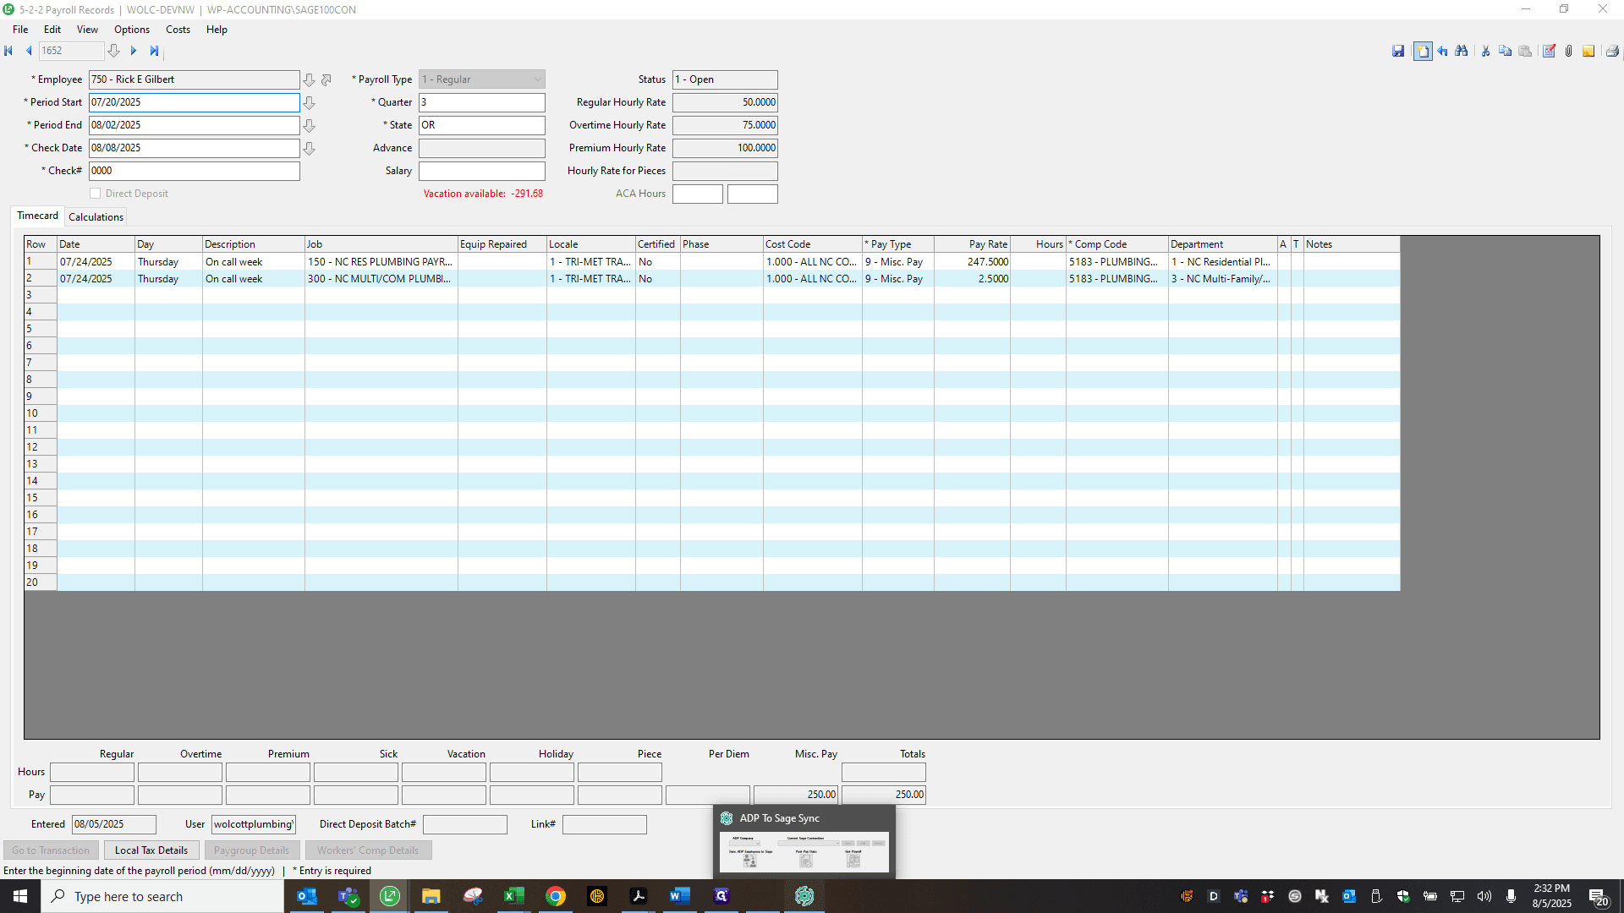Screen dimensions: 1624x913
Task: Click the paperclip Attachments icon
Action: pos(1568,52)
